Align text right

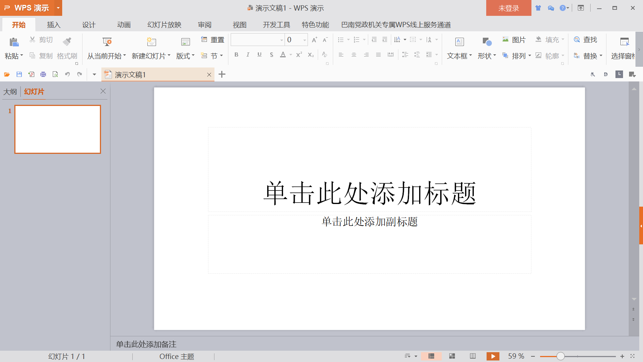(366, 55)
